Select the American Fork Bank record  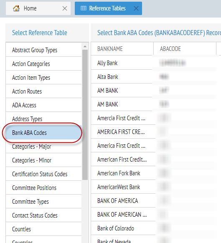(156, 173)
